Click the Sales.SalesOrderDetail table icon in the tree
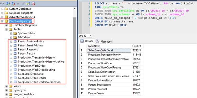The image size is (197, 98). click(x=15, y=74)
